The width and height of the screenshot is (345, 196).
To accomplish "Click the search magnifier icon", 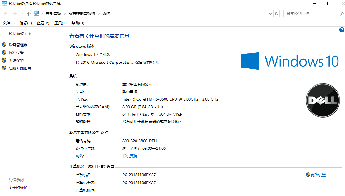I will pos(342,13).
